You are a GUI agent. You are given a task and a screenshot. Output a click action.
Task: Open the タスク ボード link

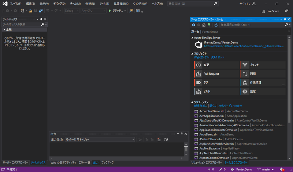coord(218,57)
